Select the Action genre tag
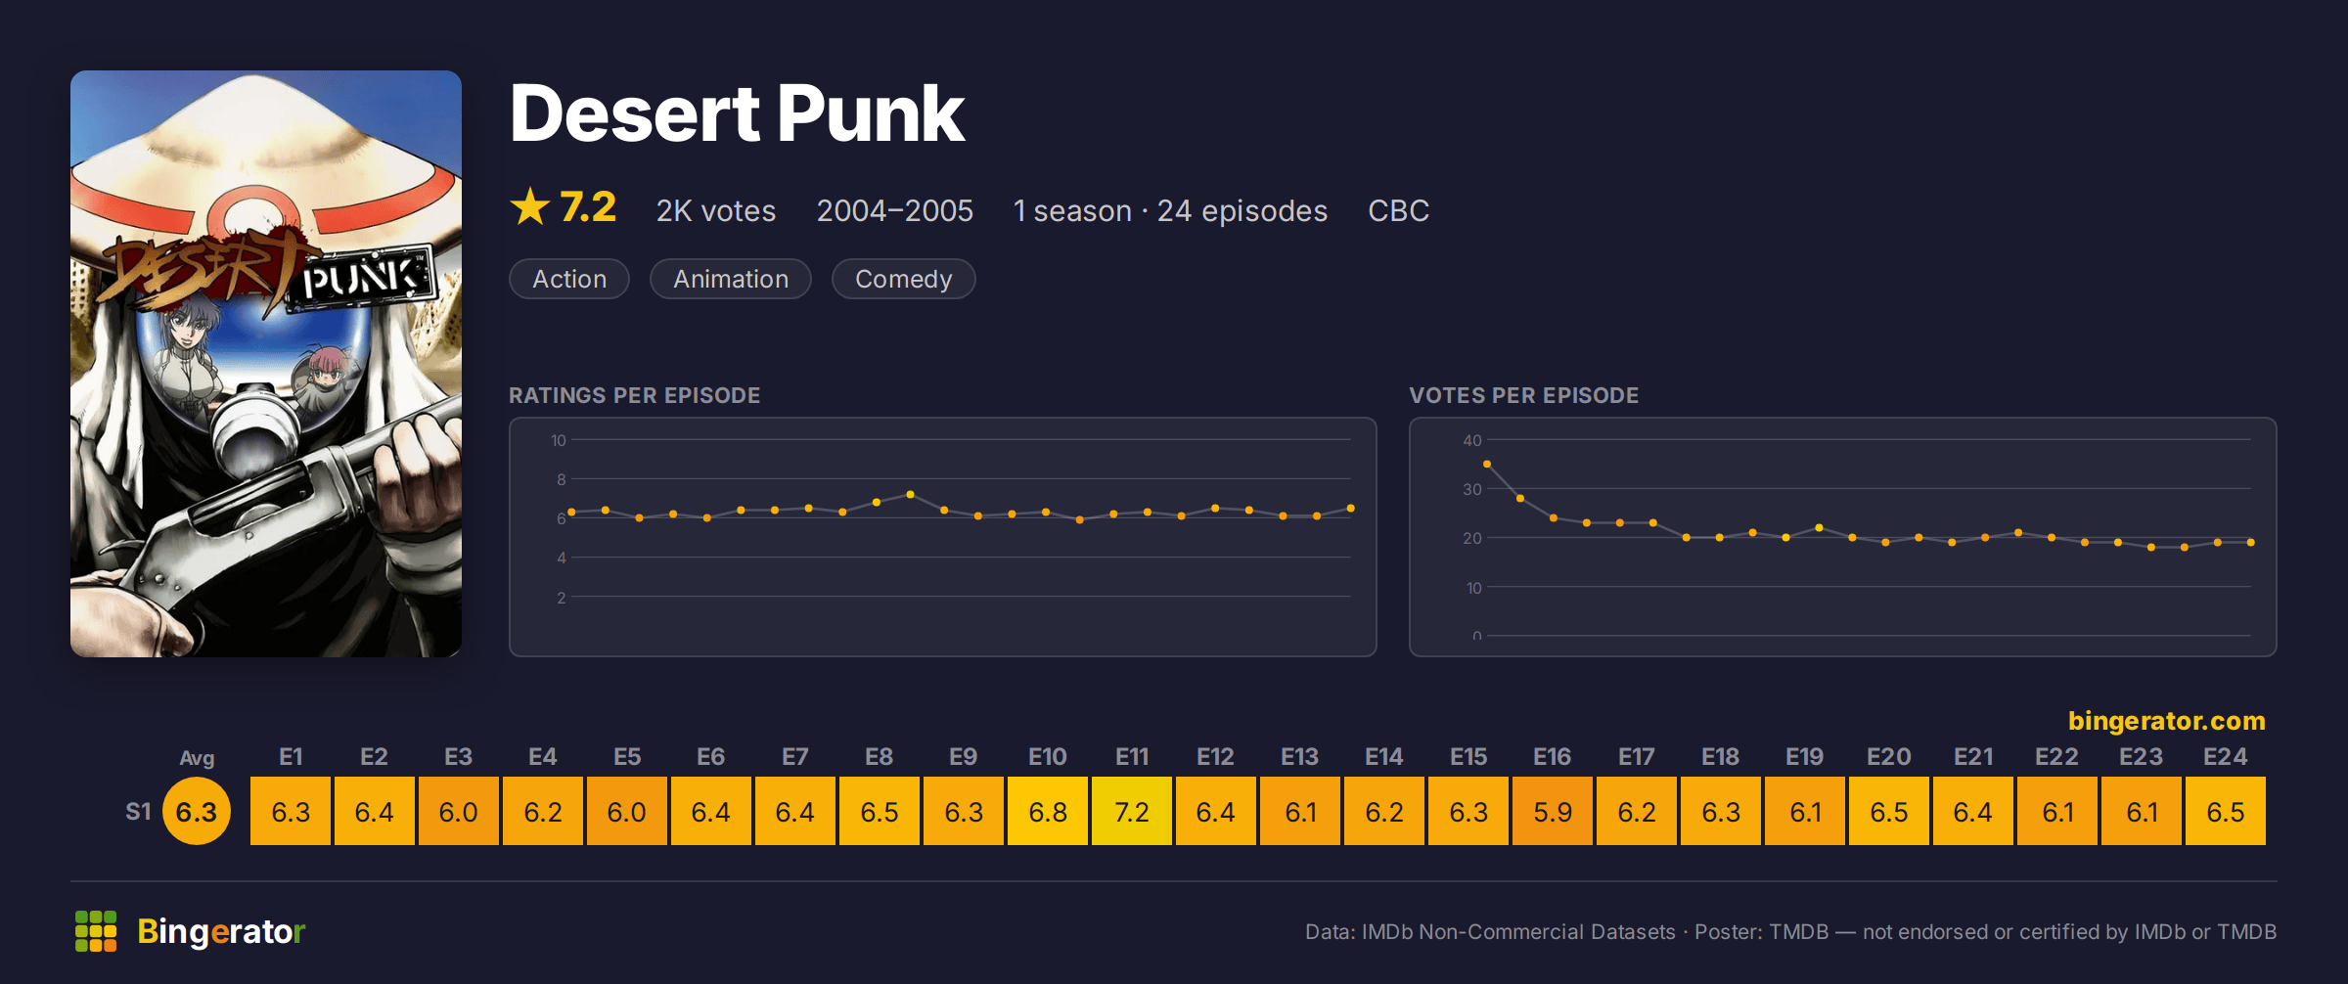The height and width of the screenshot is (984, 2348). 569,279
